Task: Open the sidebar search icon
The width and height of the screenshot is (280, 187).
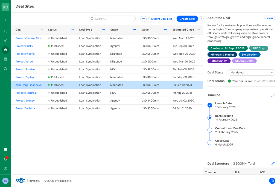Action: click(x=5, y=31)
